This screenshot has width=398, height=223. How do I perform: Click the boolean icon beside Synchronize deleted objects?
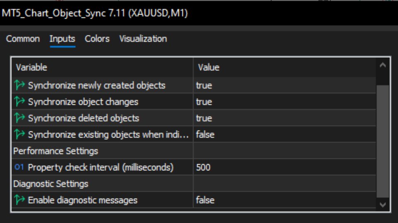19,118
